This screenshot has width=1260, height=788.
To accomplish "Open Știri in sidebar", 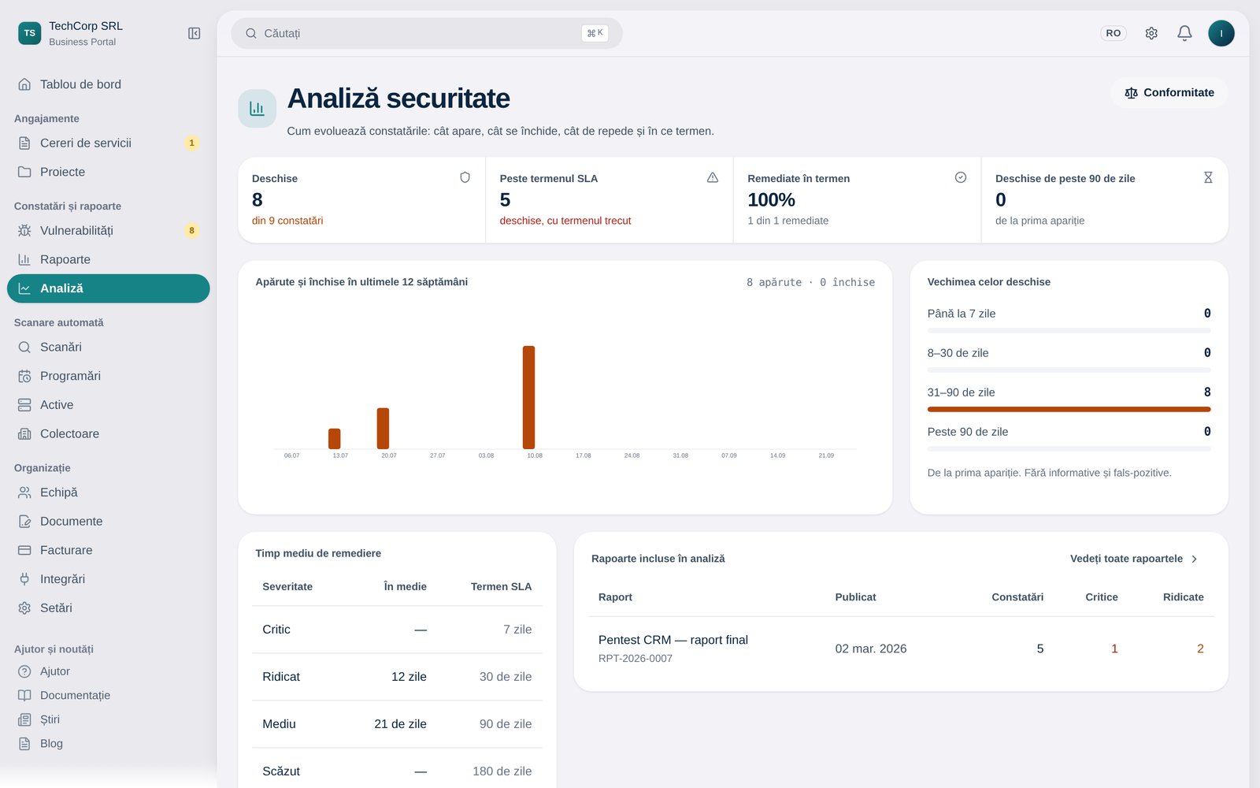I will click(x=109, y=719).
